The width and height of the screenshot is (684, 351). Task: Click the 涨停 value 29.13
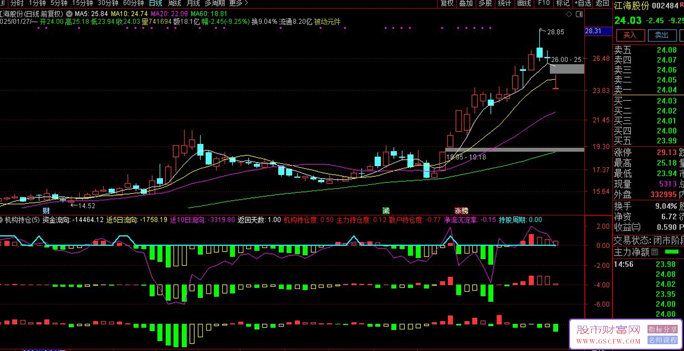tap(666, 152)
